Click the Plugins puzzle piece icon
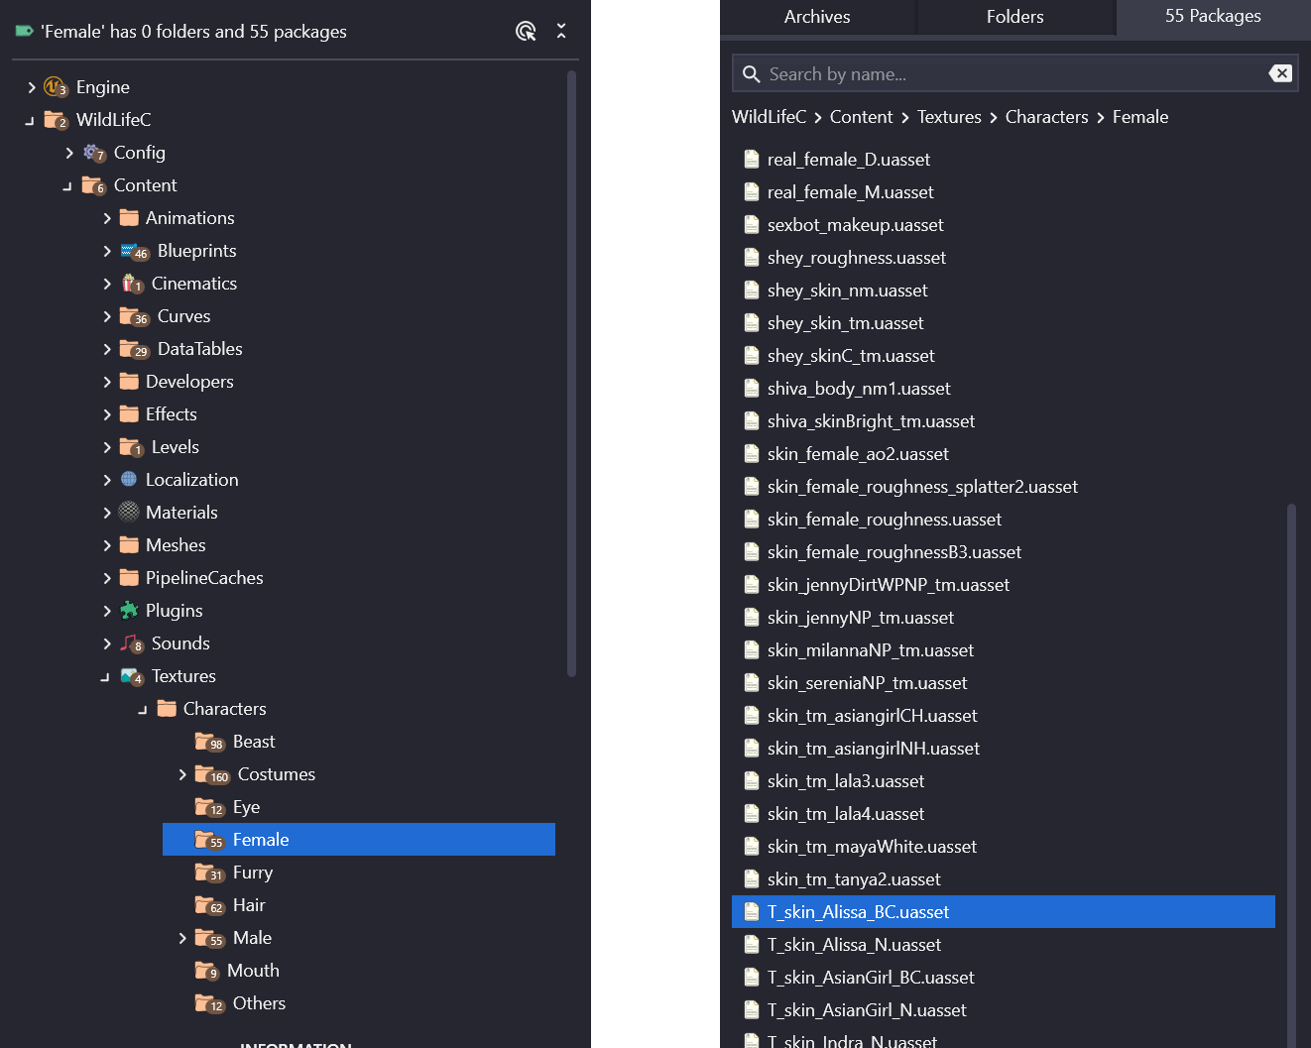This screenshot has width=1311, height=1048. click(x=129, y=611)
